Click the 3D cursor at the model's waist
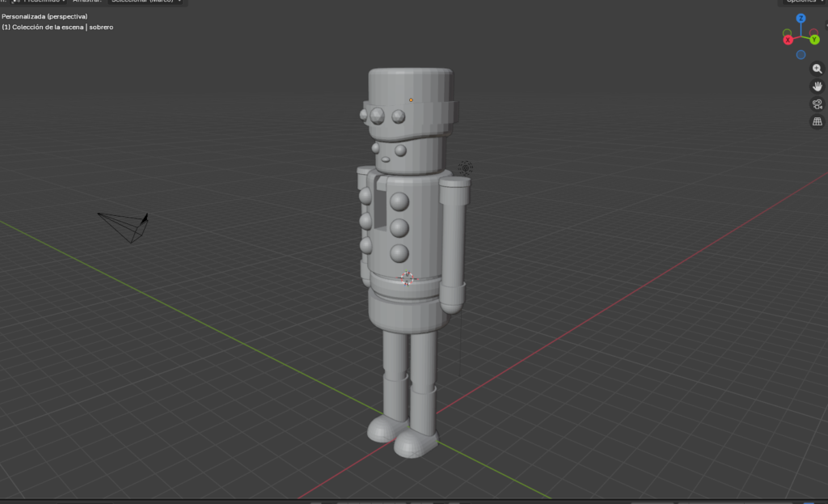This screenshot has height=504, width=828. [x=408, y=278]
